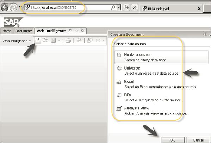The width and height of the screenshot is (211, 143).
Task: Click the browser Back button
Action: [5, 7]
